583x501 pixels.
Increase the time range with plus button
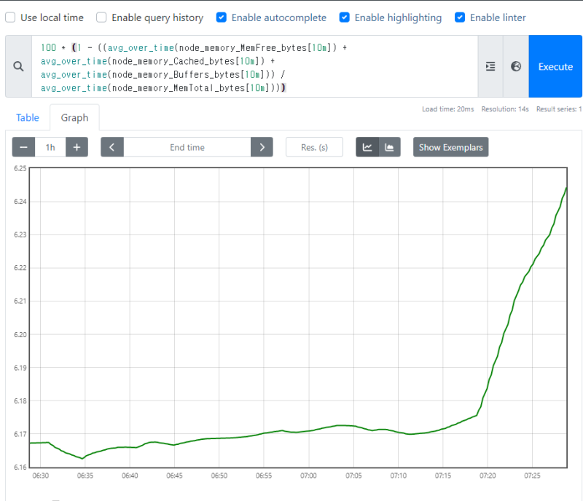(77, 147)
